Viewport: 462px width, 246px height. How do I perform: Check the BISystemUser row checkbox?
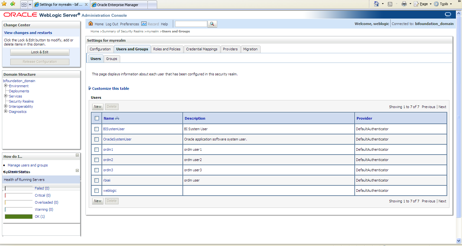tap(97, 129)
